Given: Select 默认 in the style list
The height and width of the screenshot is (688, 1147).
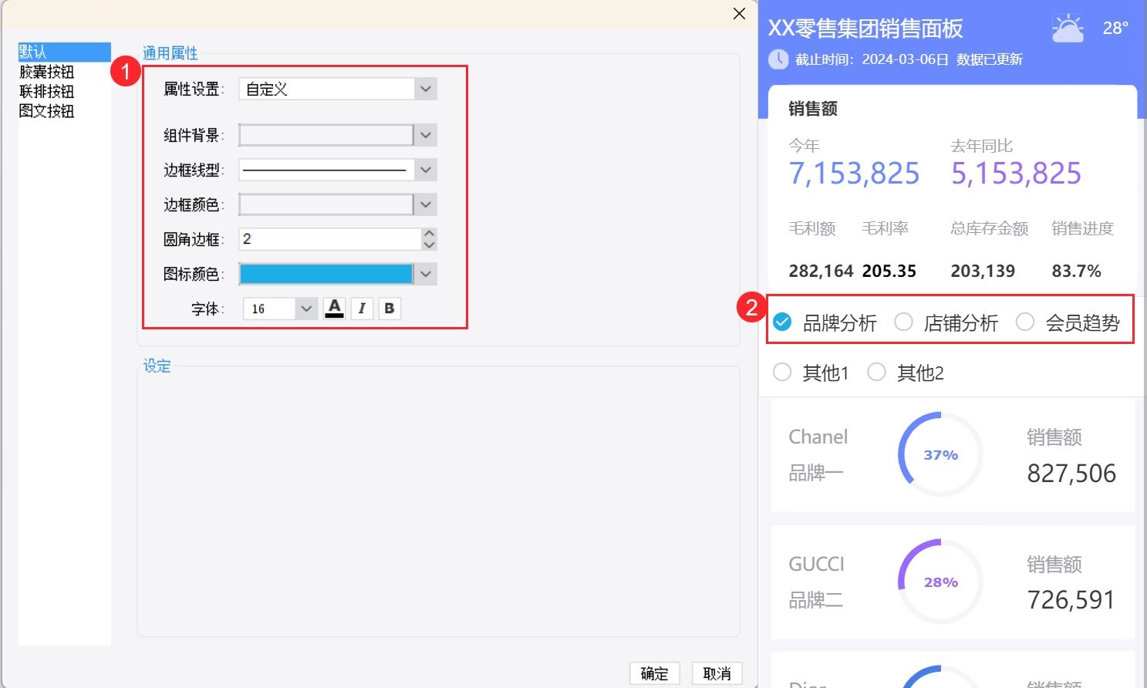Looking at the screenshot, I should click(x=65, y=52).
